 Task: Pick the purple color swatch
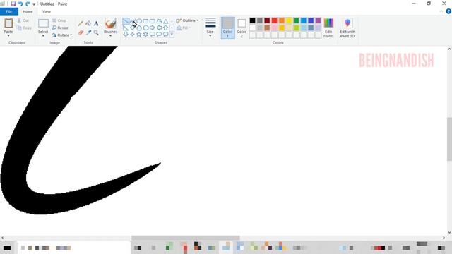(x=318, y=20)
